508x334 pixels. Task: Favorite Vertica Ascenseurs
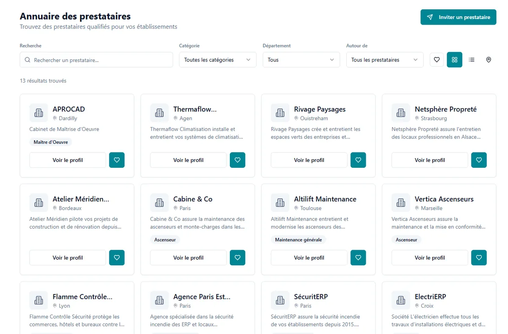479,258
